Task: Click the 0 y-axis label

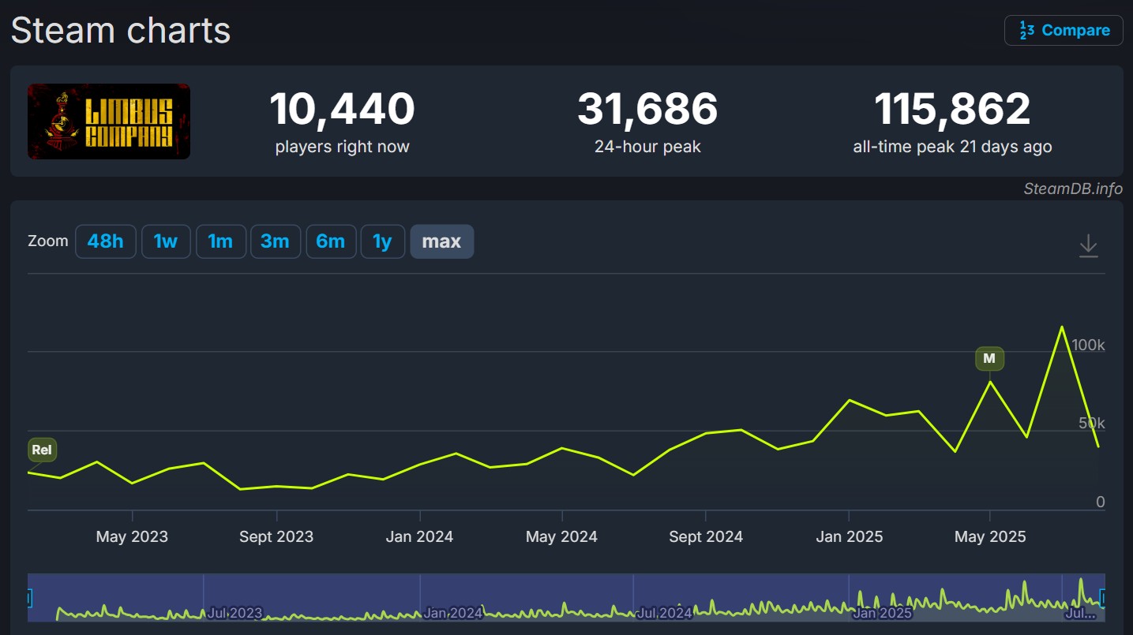Action: (1101, 502)
